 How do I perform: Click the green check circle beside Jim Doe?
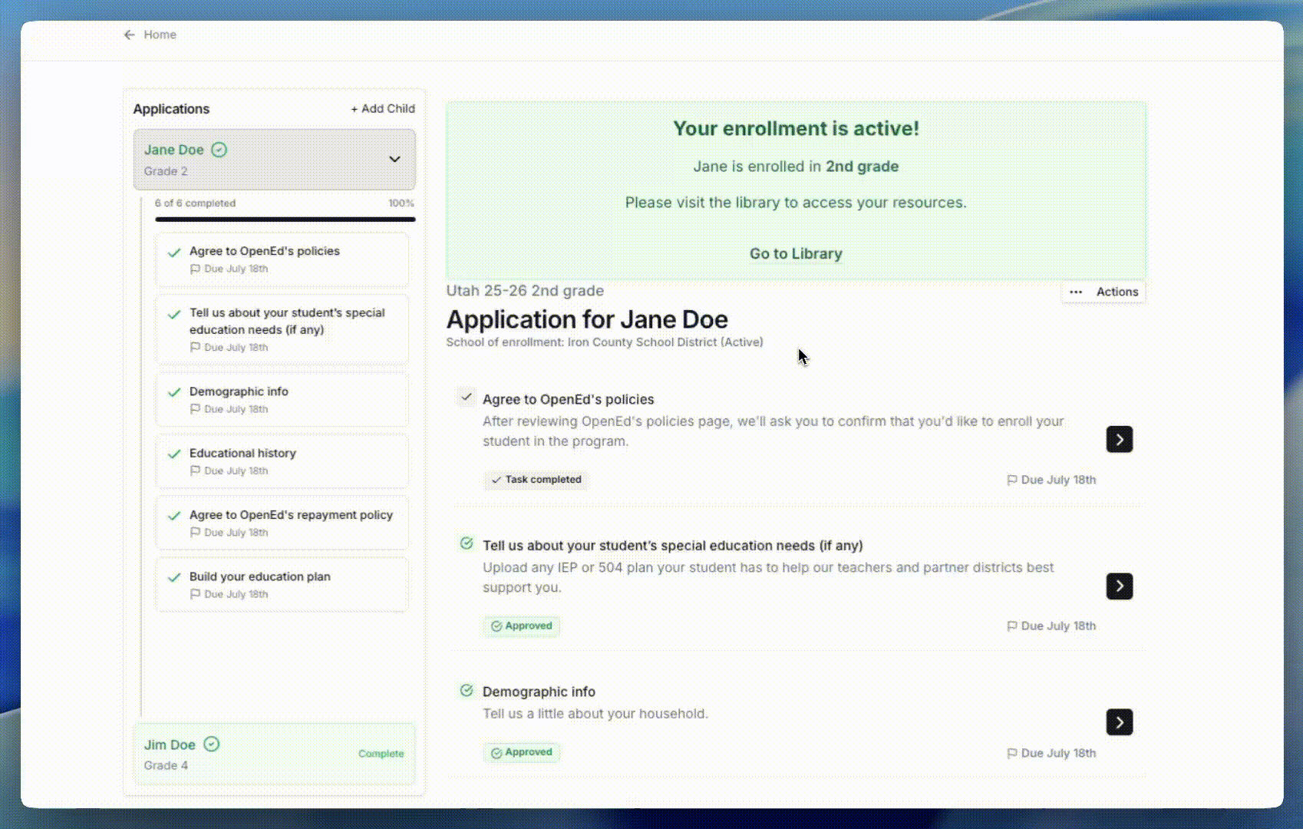click(x=212, y=745)
